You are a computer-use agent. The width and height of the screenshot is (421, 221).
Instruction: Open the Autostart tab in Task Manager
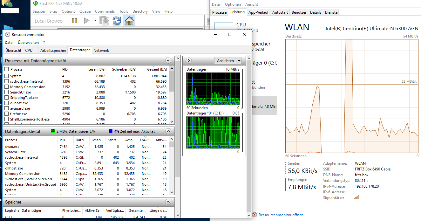280,12
